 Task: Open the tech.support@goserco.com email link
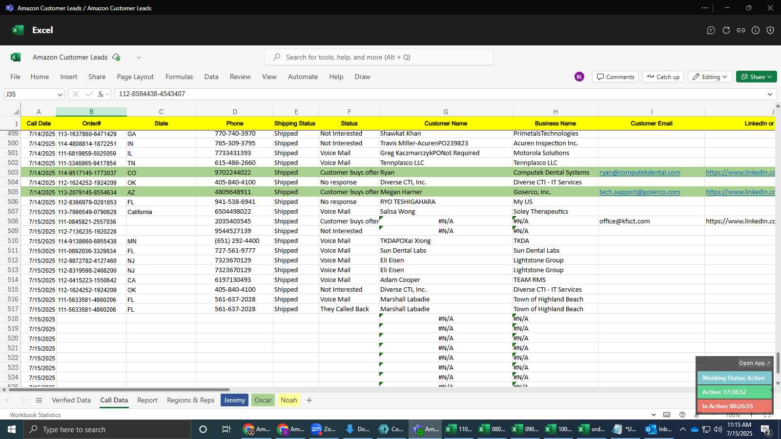(639, 192)
